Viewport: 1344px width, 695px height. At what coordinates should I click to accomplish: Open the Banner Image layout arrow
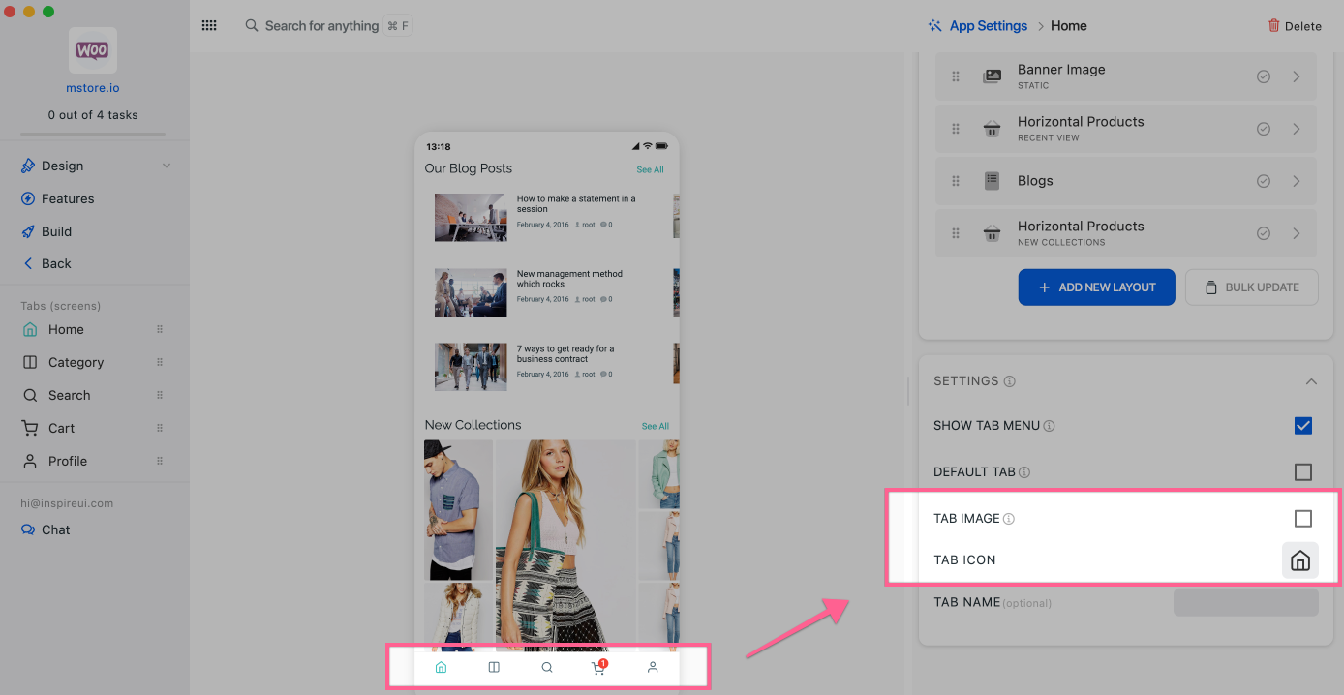click(1296, 76)
